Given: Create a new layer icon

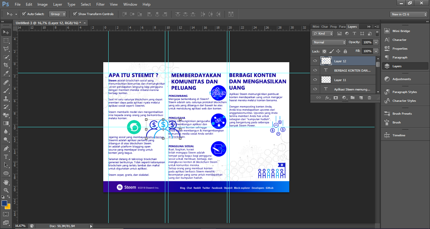Looking at the screenshot, I should (x=361, y=98).
